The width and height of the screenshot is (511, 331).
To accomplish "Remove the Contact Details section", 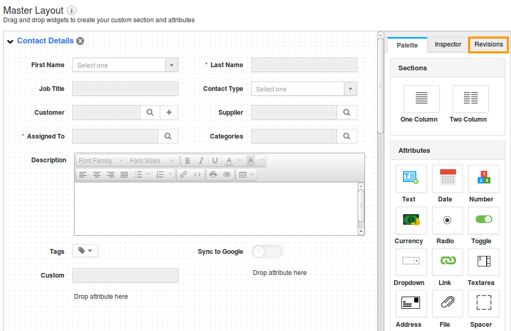I will click(80, 41).
